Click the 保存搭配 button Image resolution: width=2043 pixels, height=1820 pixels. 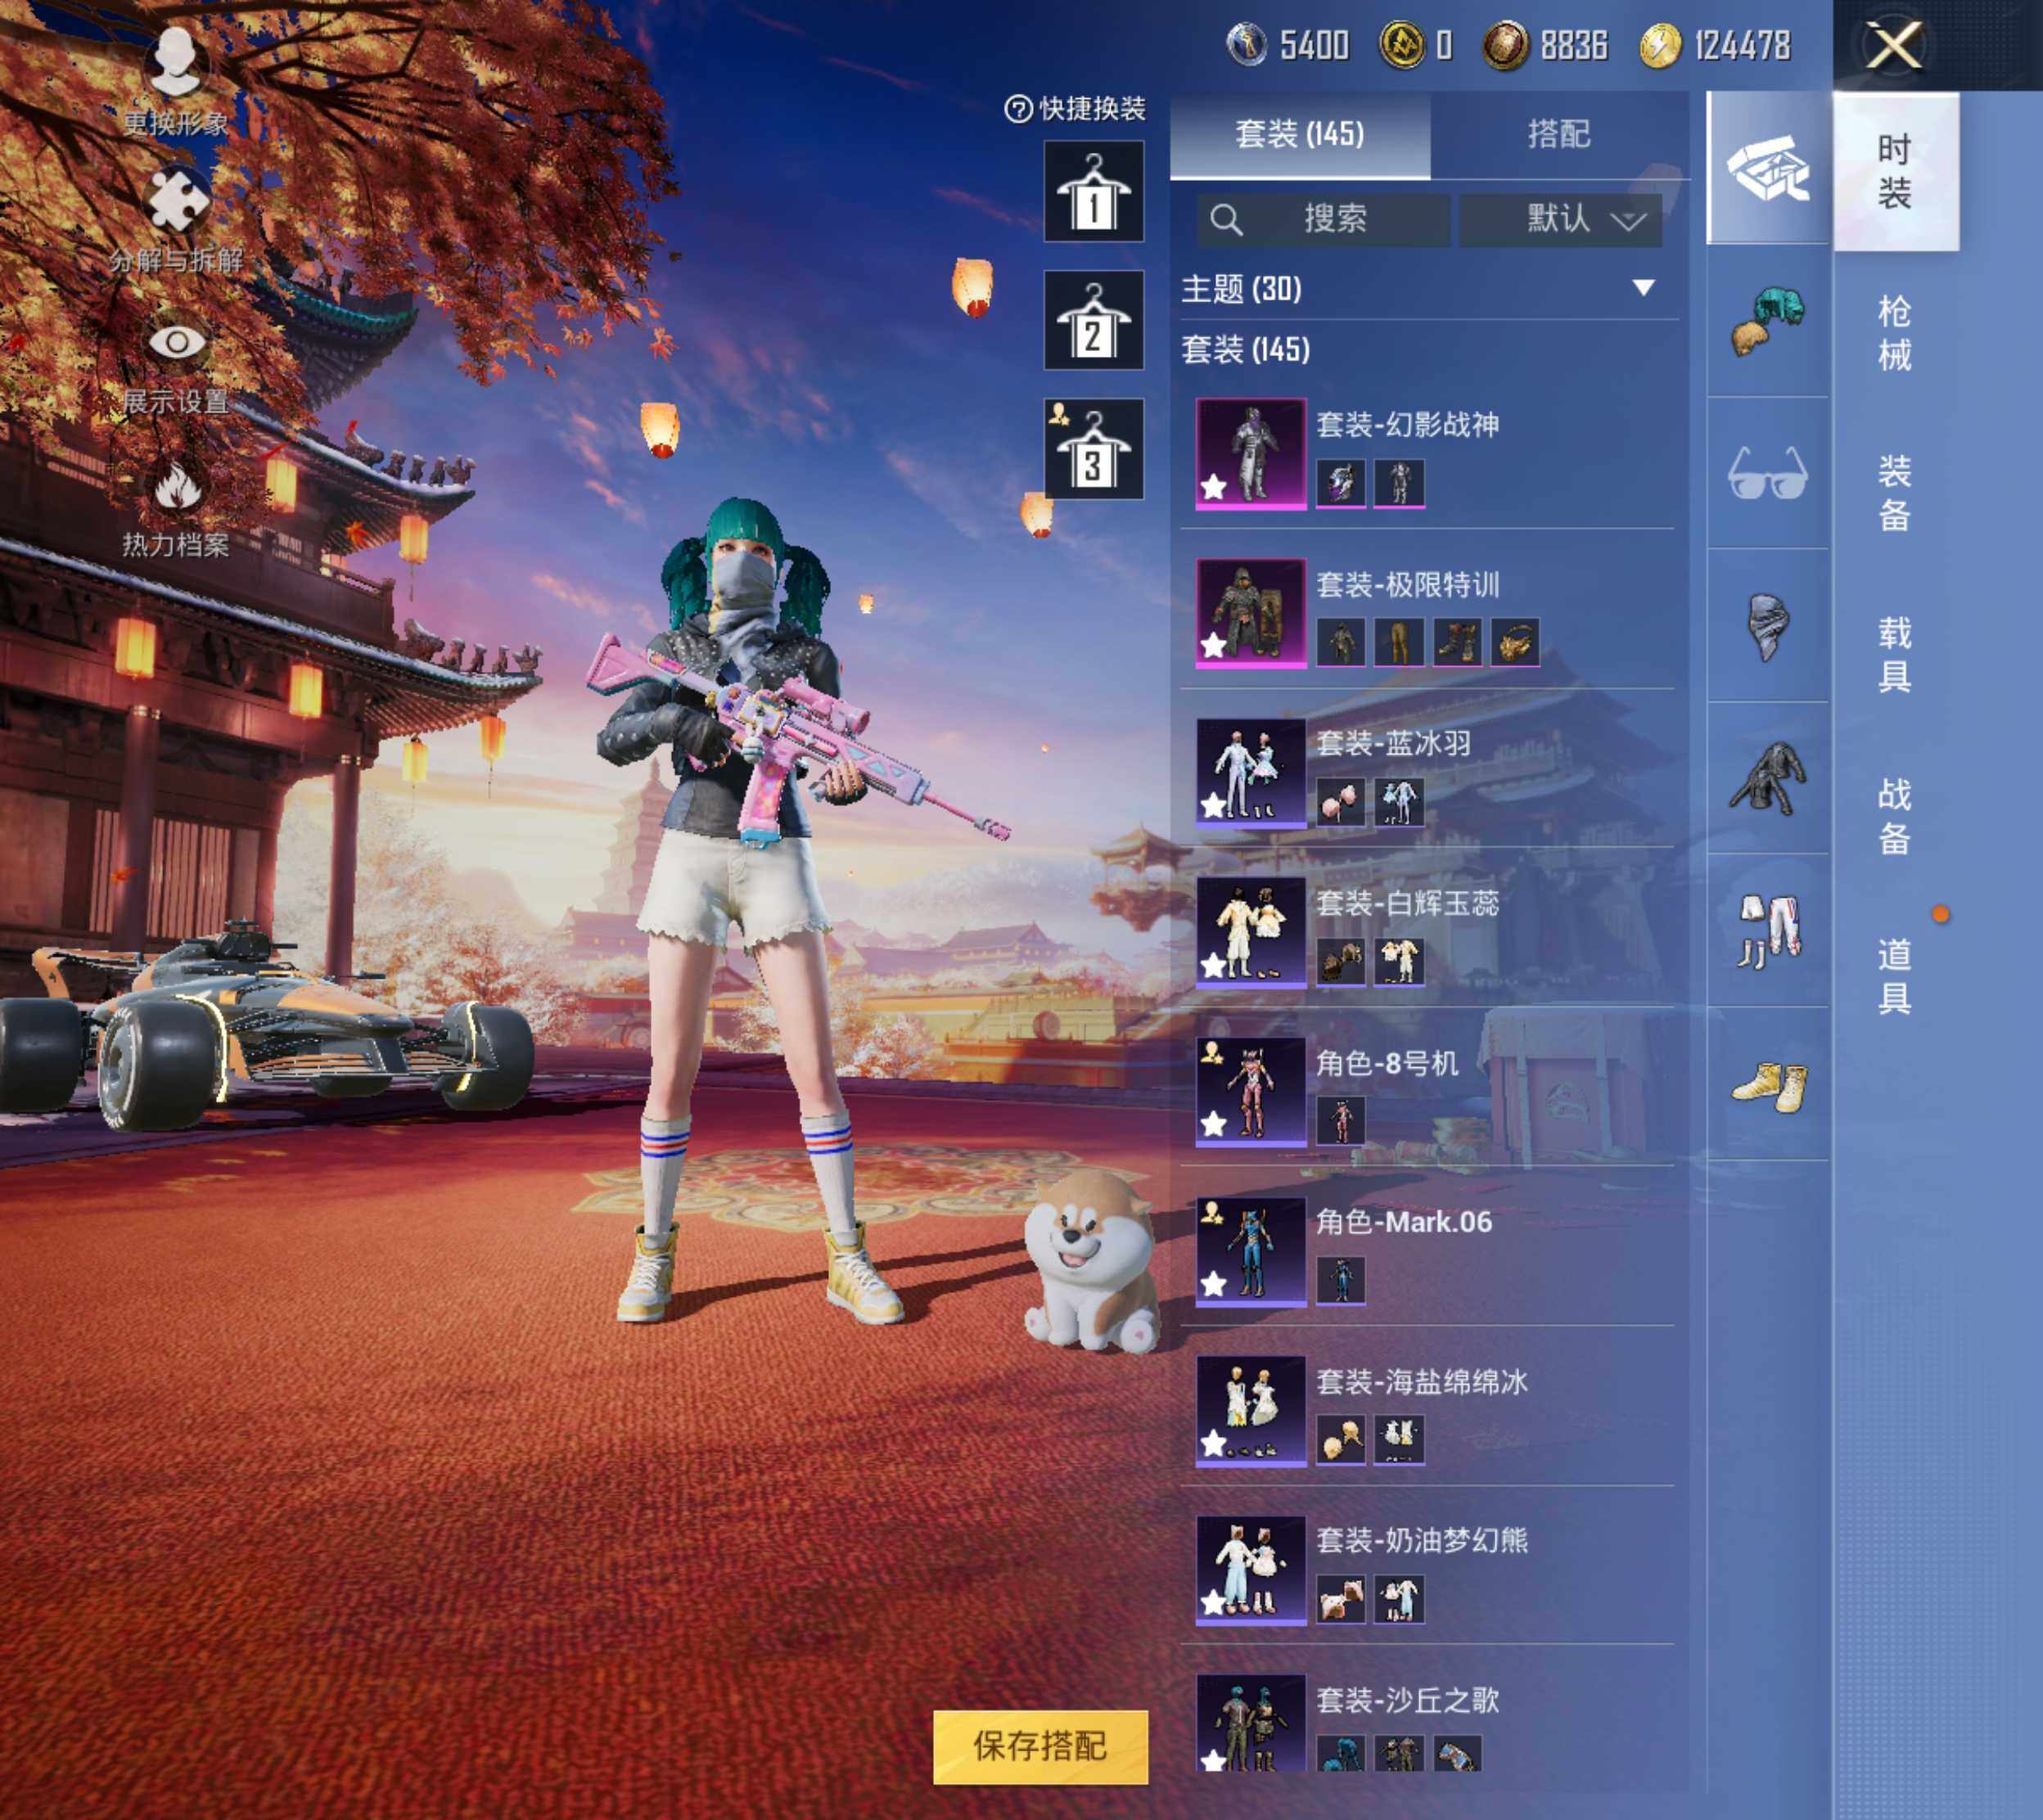point(1040,1746)
